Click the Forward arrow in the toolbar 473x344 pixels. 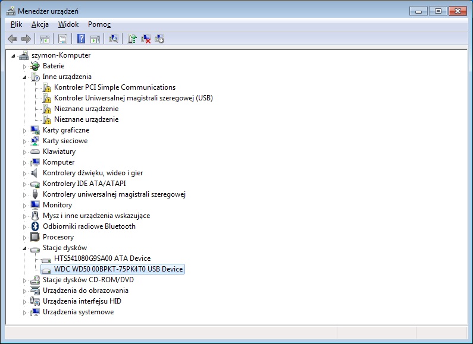point(26,39)
